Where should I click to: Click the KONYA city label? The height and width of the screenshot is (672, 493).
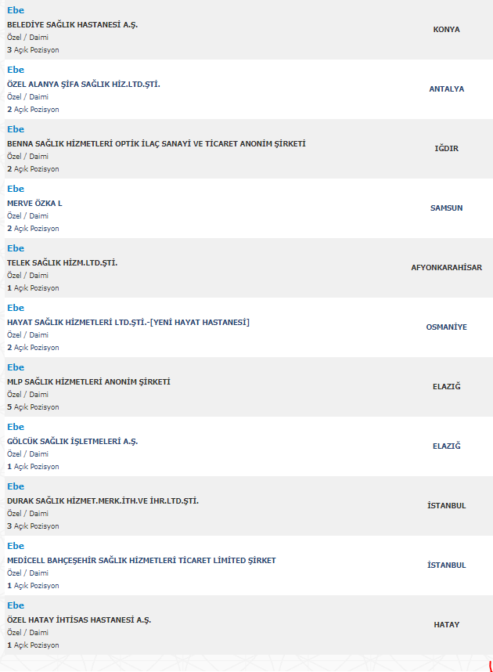tap(446, 30)
